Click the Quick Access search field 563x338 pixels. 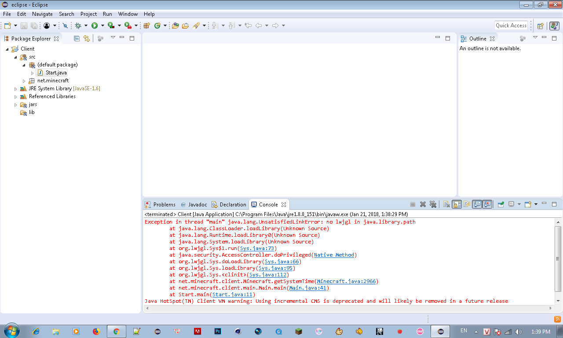click(511, 26)
